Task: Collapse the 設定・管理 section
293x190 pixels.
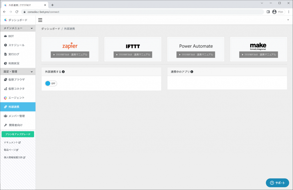Action: tap(18, 72)
